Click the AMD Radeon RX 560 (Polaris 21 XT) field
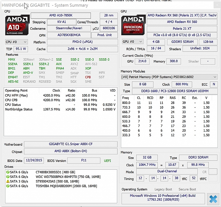221x207 pixels. [x=182, y=15]
